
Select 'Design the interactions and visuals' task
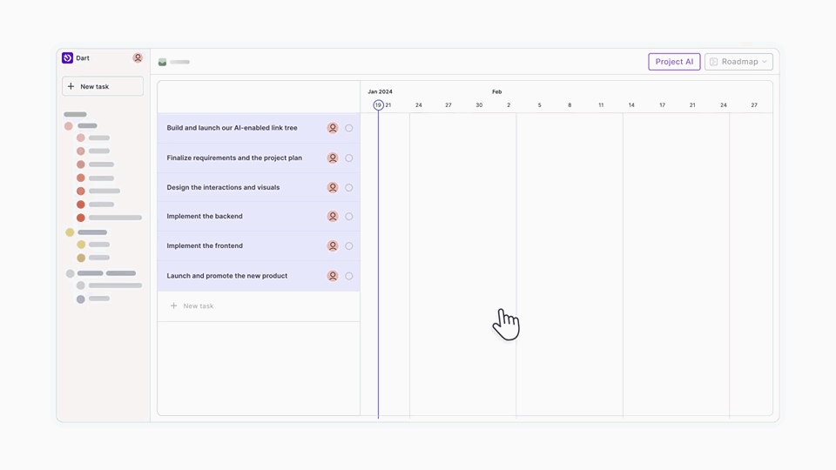click(223, 188)
